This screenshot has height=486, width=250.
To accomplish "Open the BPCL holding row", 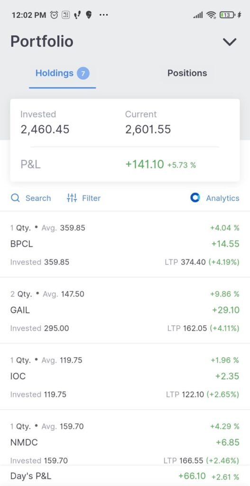I will [125, 244].
